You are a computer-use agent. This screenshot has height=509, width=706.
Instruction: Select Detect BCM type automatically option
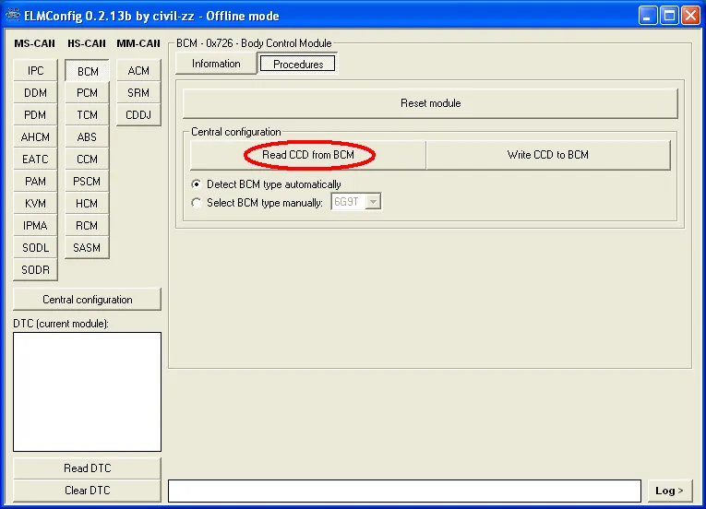click(x=197, y=184)
